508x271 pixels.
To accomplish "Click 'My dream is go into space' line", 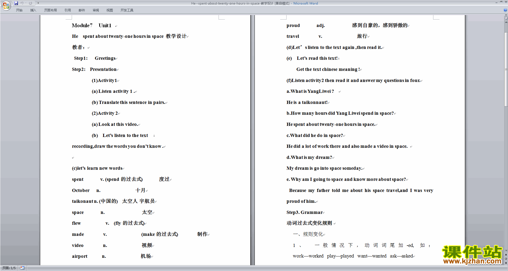I will coord(324,168).
